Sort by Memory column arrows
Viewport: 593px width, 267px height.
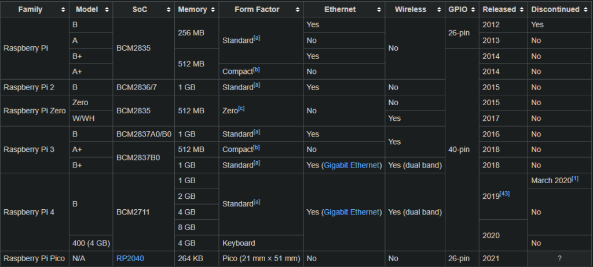tap(213, 10)
